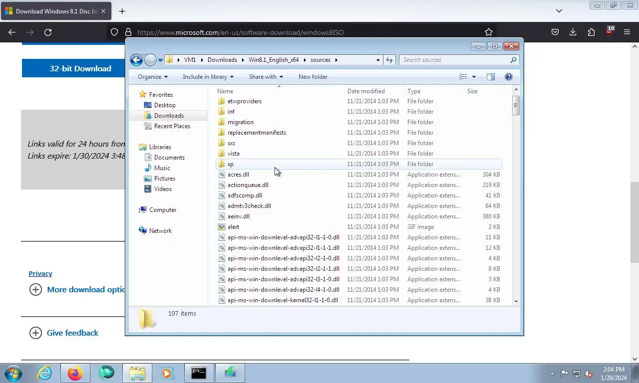This screenshot has width=639, height=383.
Task: Open Firefox downloads panel
Action: pos(573,32)
